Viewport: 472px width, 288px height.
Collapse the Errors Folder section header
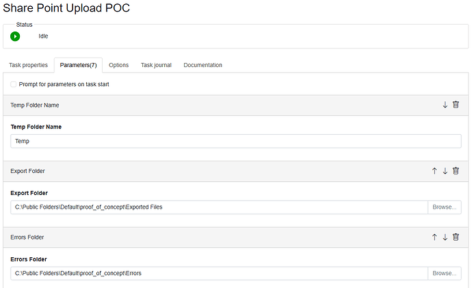pos(236,237)
